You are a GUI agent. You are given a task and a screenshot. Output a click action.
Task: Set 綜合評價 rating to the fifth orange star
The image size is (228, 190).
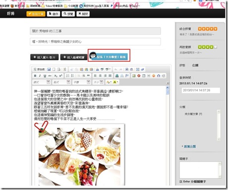click(215, 29)
